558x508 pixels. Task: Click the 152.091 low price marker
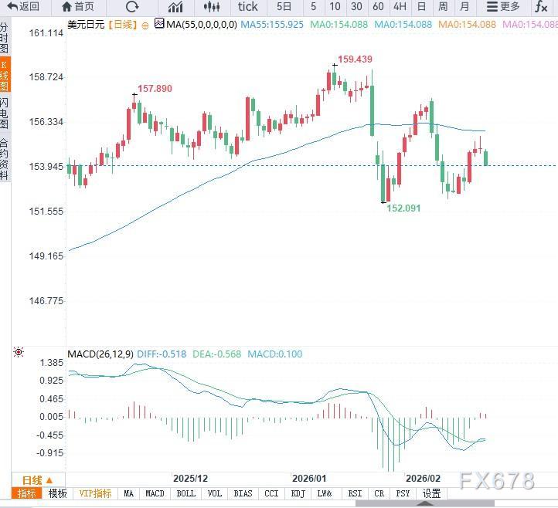point(403,208)
